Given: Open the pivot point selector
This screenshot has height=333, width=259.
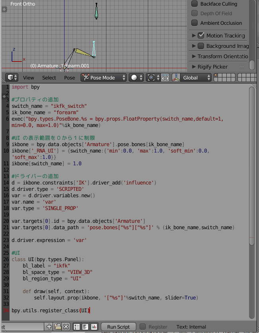Looking at the screenshot, I should click(x=153, y=78).
